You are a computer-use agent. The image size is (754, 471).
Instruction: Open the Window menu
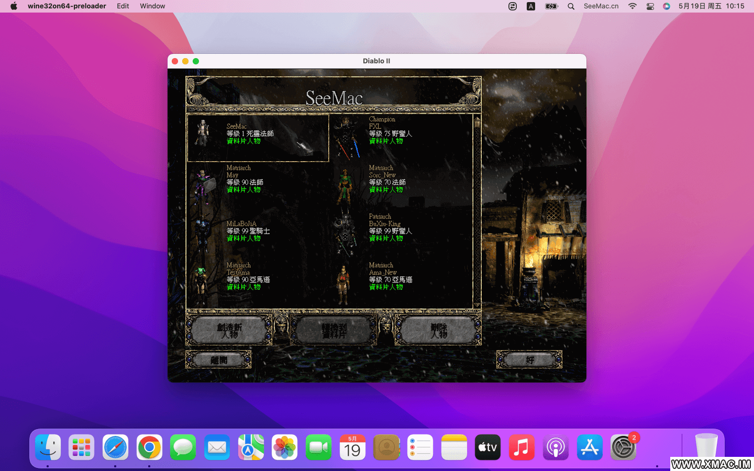click(x=152, y=6)
